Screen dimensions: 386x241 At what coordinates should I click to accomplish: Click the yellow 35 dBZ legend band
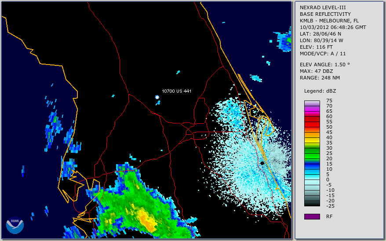tap(312, 140)
